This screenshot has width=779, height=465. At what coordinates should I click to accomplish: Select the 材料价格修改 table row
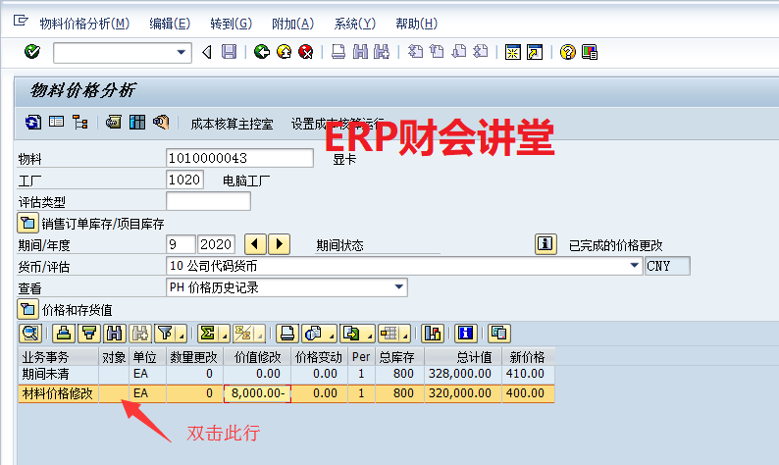click(58, 393)
